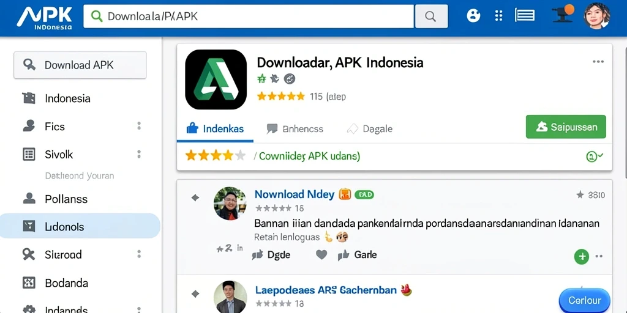Open the list lines icon in header
The height and width of the screenshot is (313, 627).
[525, 15]
